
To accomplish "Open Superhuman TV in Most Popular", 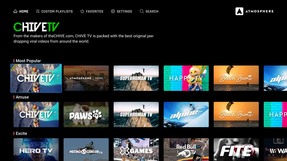I will click(136, 78).
